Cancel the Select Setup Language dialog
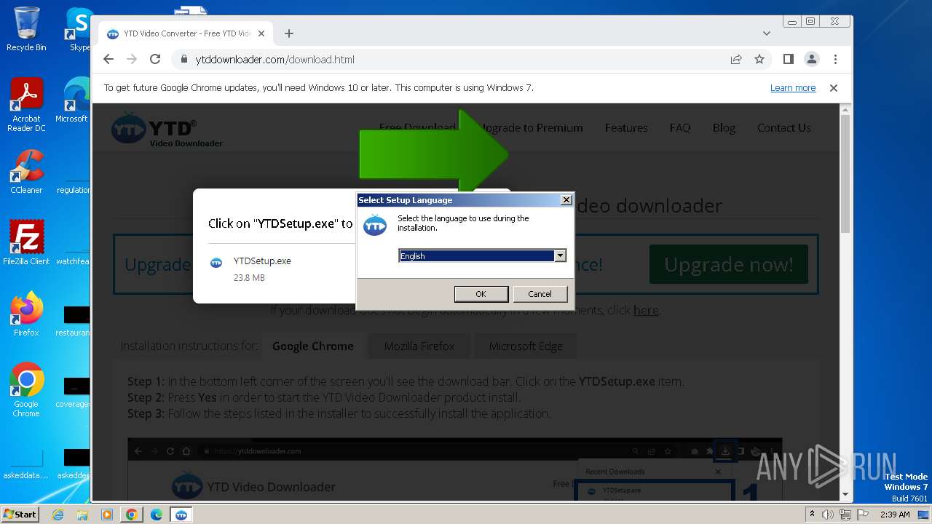This screenshot has height=524, width=932. pos(540,294)
